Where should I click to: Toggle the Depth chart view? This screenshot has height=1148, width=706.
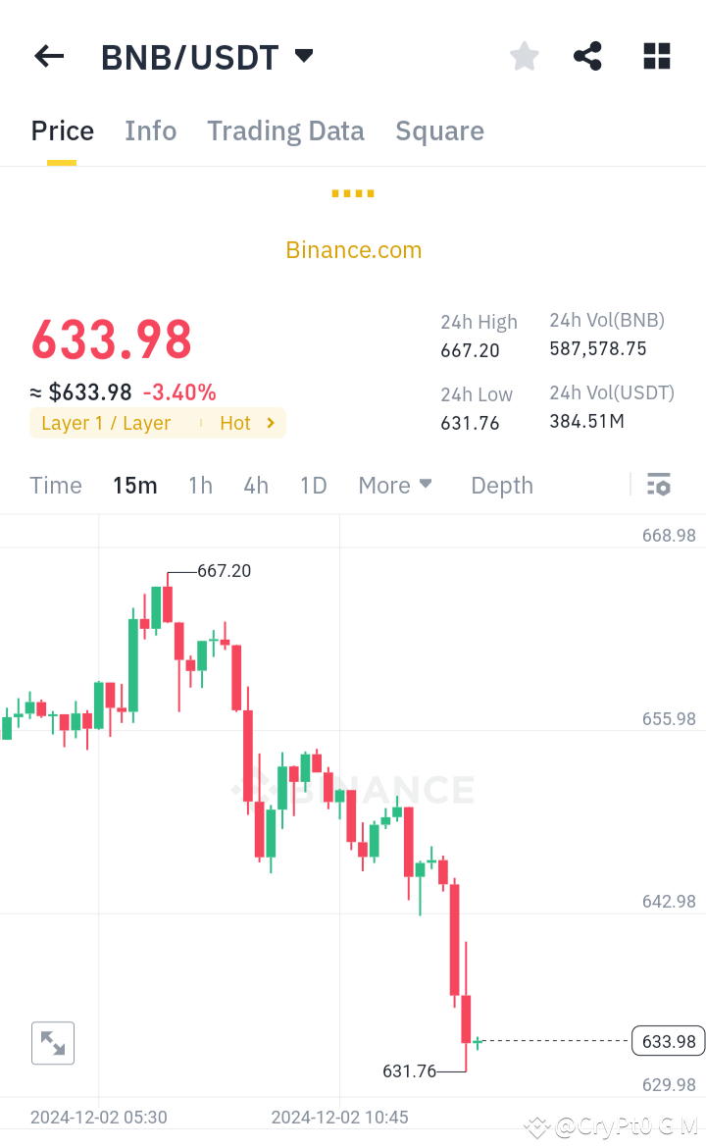tap(501, 485)
